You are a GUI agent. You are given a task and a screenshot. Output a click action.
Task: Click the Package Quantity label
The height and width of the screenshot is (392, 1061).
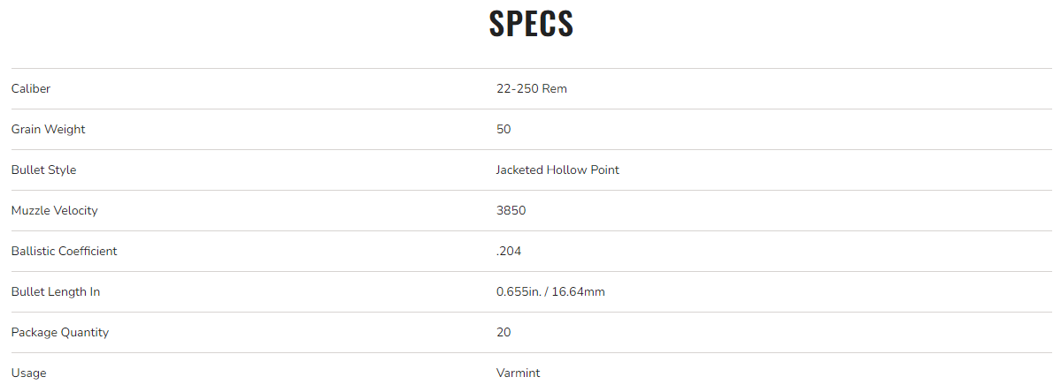point(59,332)
